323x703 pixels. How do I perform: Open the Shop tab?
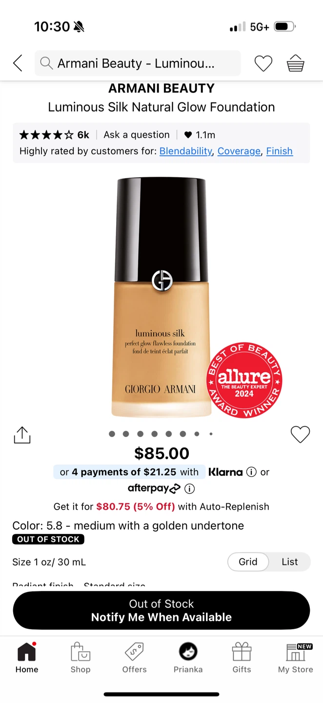coord(81,658)
